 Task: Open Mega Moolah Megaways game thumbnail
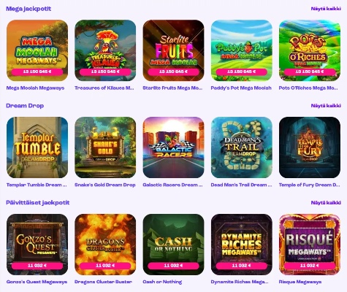point(37,50)
